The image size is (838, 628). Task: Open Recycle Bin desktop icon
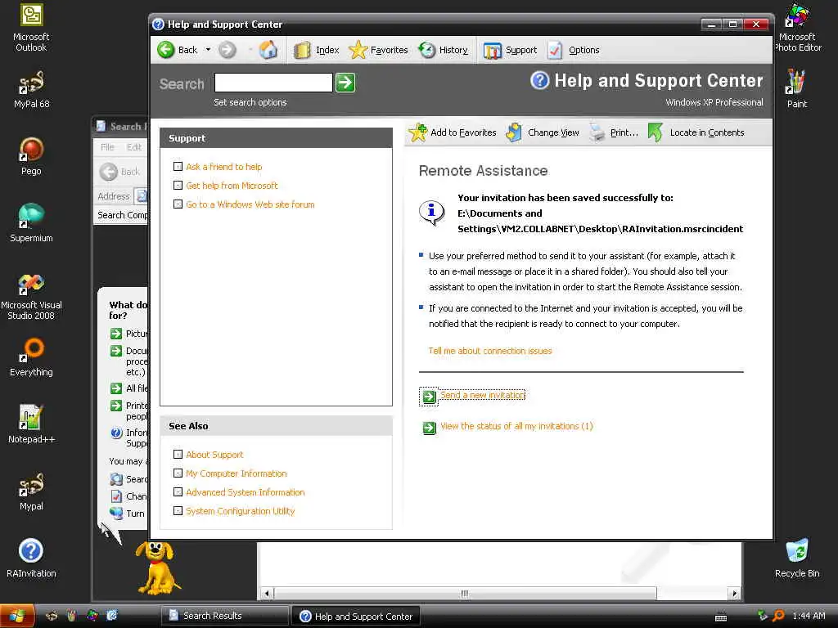point(797,558)
